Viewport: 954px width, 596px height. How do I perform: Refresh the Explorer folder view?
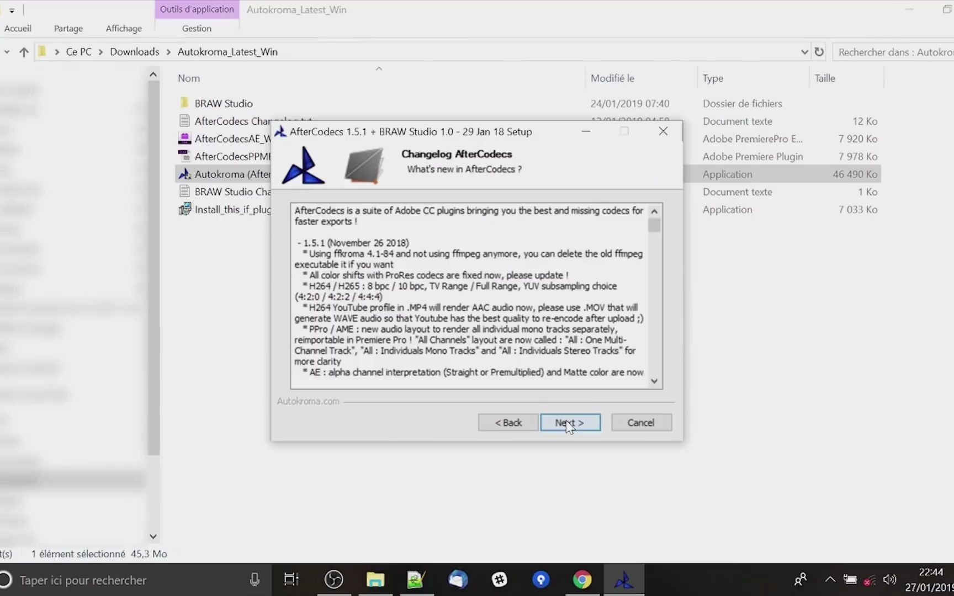click(819, 52)
